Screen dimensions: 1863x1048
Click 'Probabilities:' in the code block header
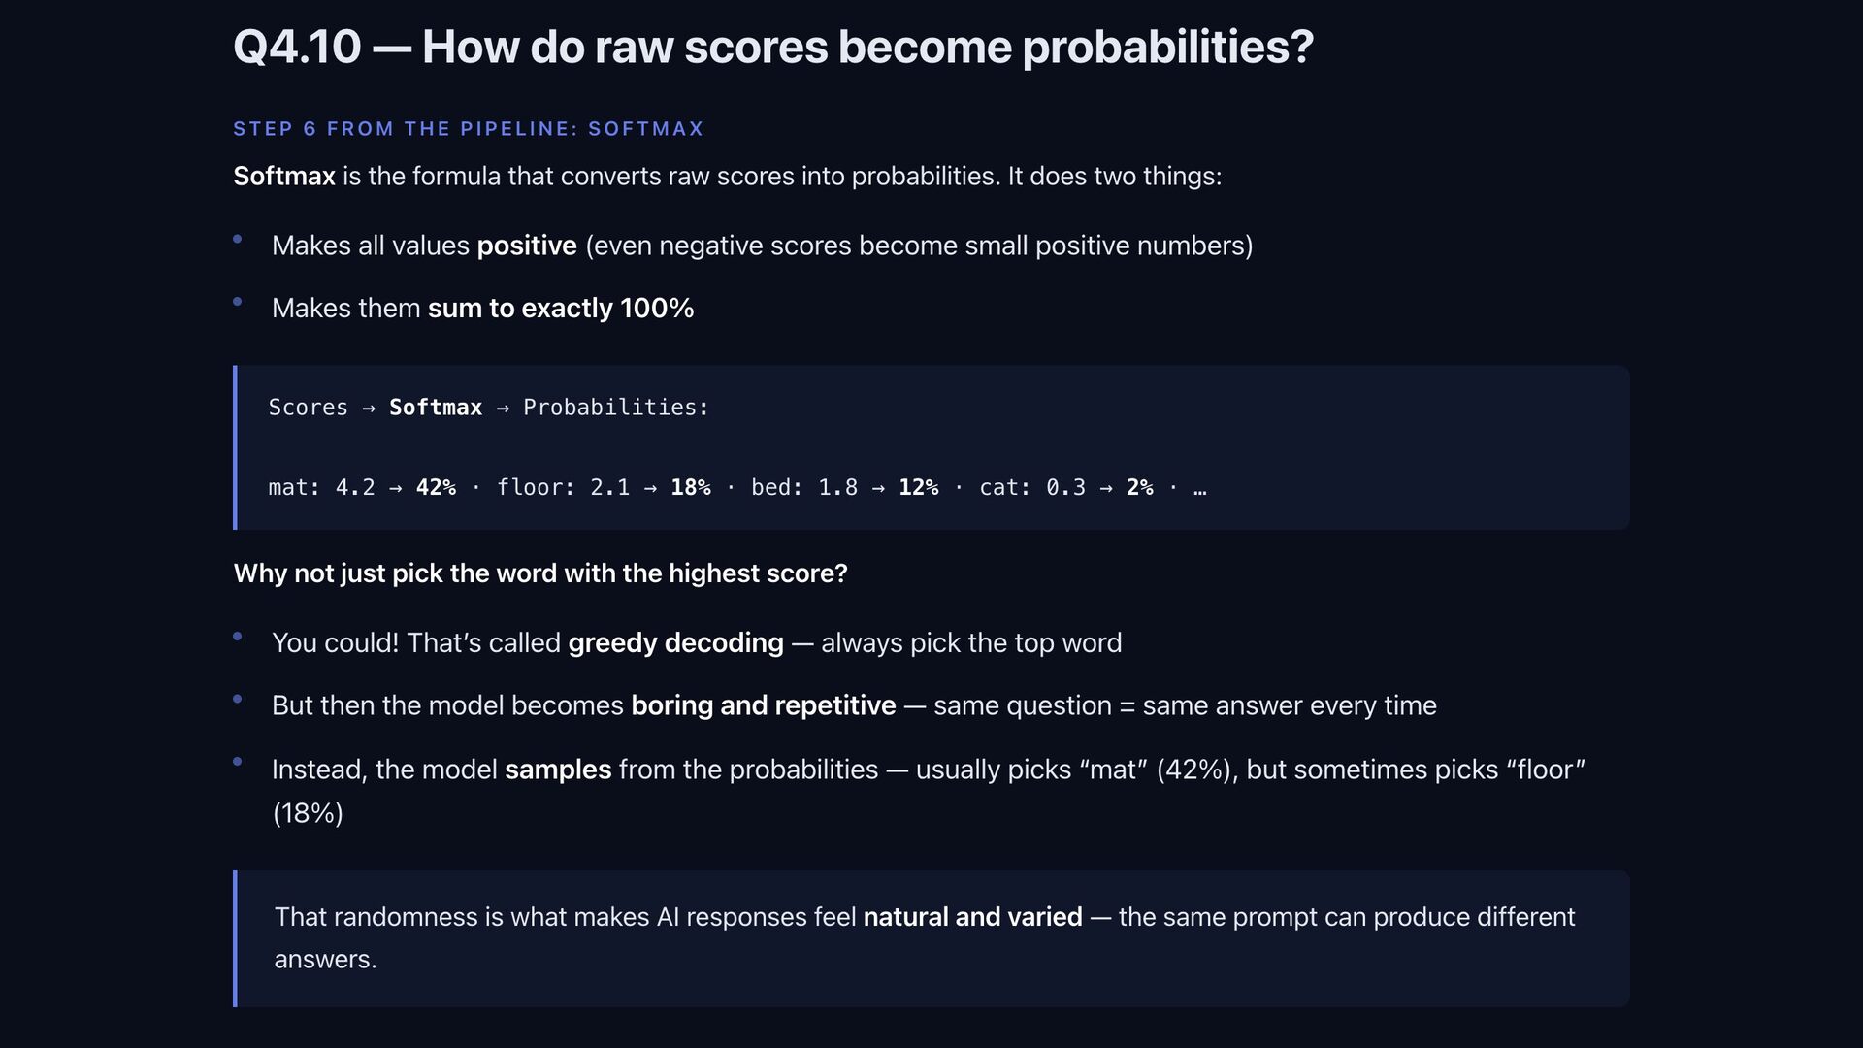pos(615,408)
